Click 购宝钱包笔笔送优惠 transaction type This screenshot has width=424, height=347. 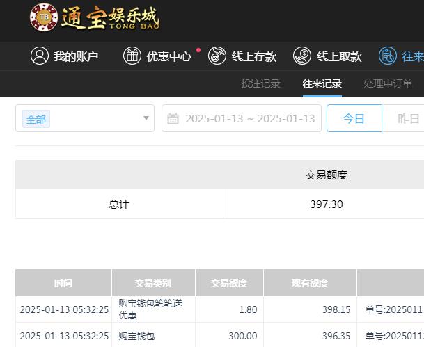pos(150,309)
